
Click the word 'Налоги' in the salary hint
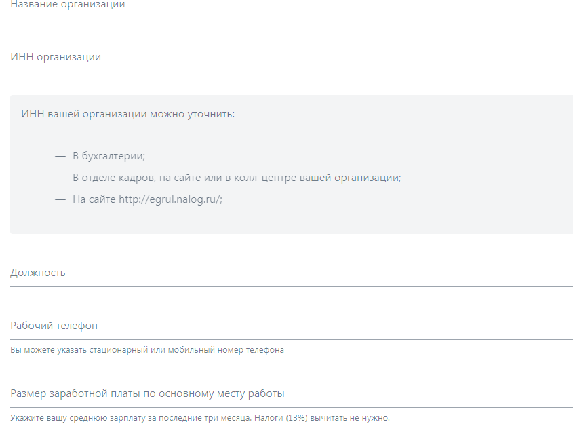pyautogui.click(x=268, y=417)
